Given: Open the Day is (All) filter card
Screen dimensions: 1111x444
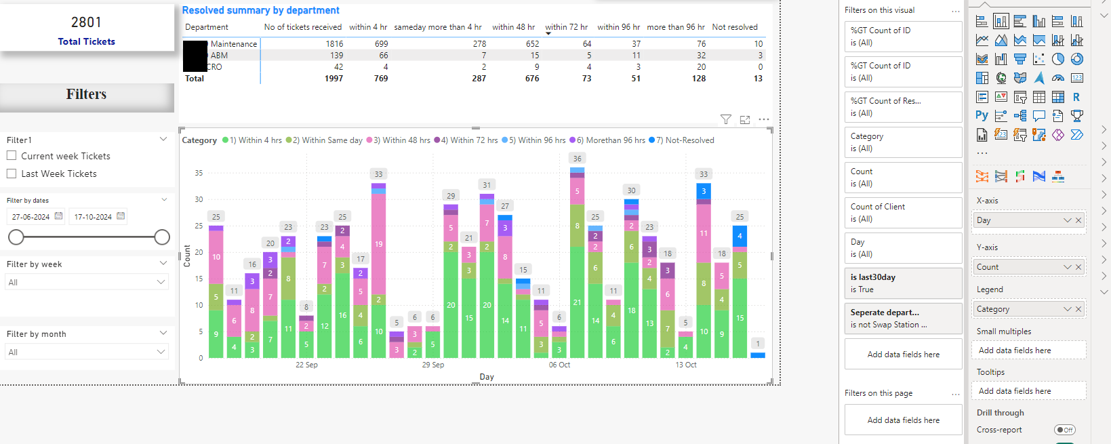Looking at the screenshot, I should (x=904, y=248).
